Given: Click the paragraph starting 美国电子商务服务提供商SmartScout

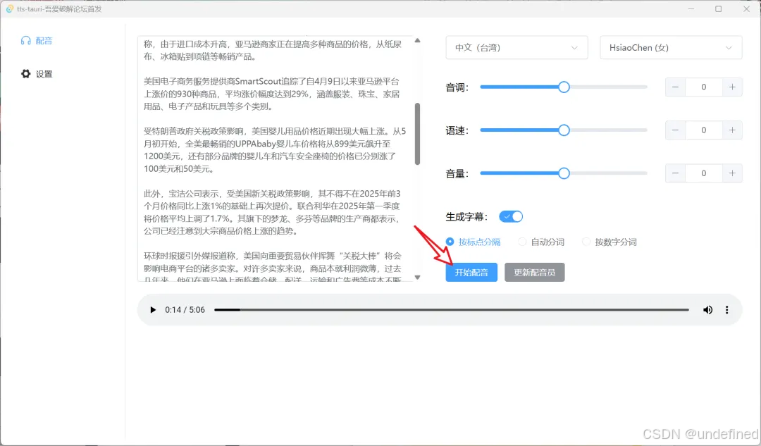Looking at the screenshot, I should [x=272, y=94].
